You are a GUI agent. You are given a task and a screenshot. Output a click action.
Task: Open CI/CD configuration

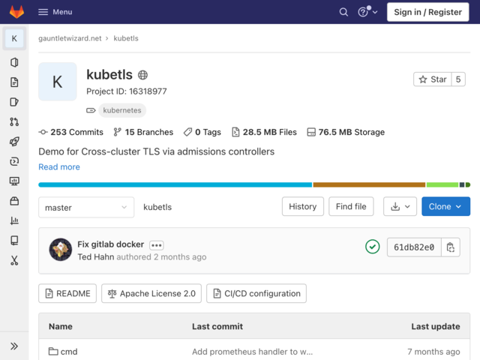[x=256, y=293]
